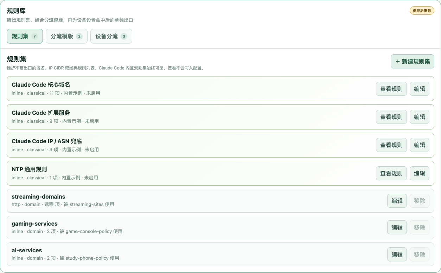This screenshot has height=273, width=441.
Task: Open the 设备分流 tab
Action: (111, 36)
